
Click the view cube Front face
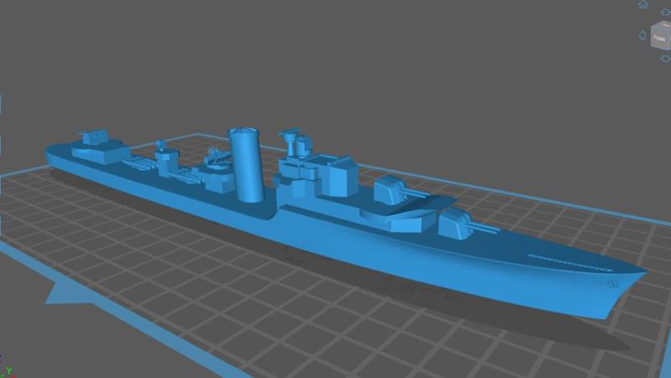coord(659,38)
